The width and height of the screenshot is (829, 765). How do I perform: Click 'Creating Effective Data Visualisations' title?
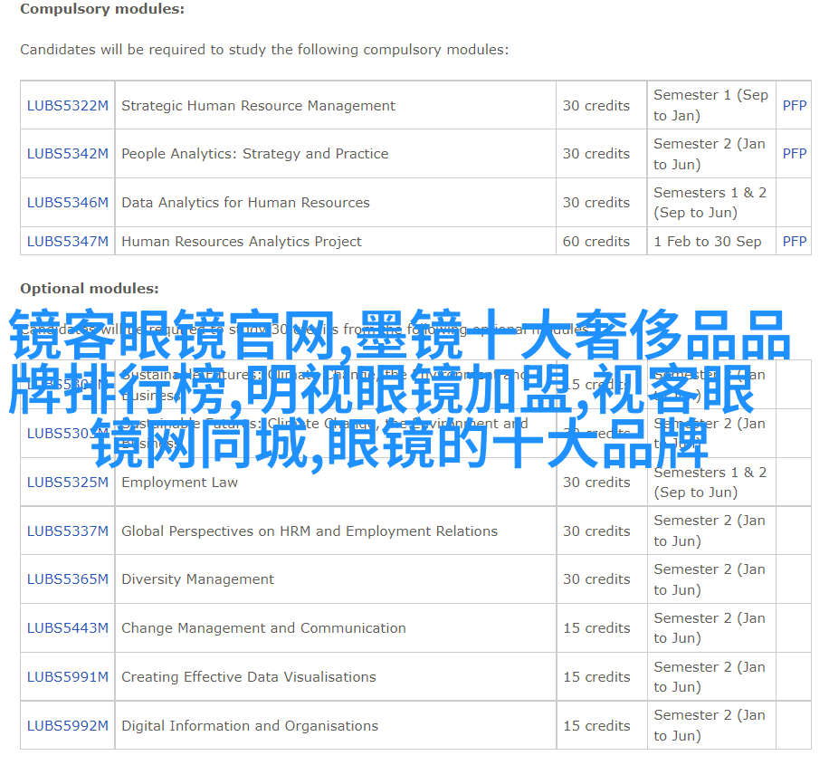[249, 676]
